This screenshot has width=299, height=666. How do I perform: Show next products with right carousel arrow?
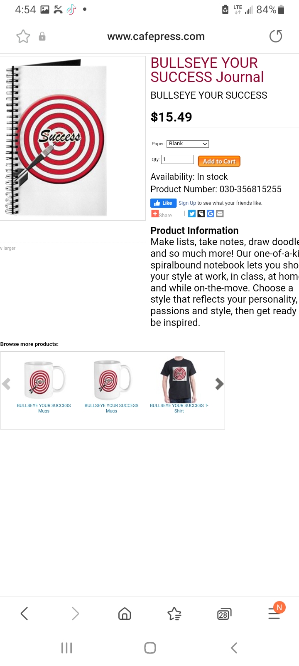click(219, 384)
